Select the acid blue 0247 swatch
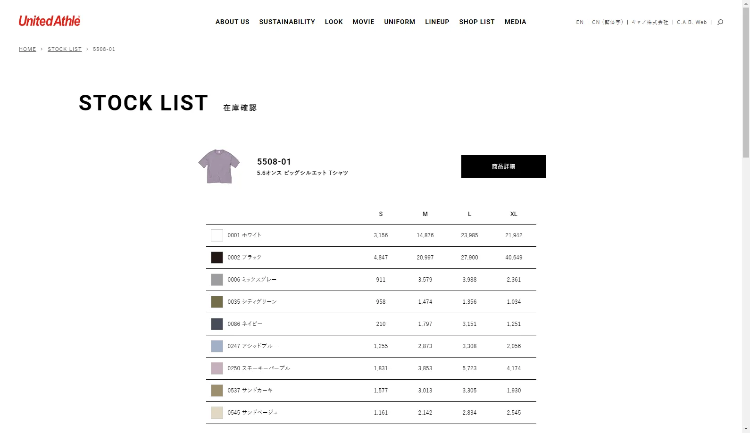Image resolution: width=750 pixels, height=433 pixels. (x=217, y=346)
